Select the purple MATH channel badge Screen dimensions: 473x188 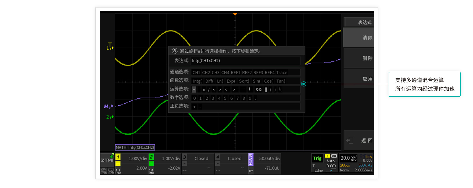point(250,160)
